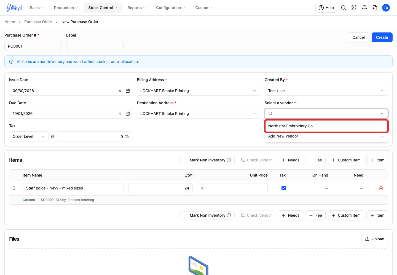Click the Home breadcrumb link
397x275 pixels.
click(10, 22)
